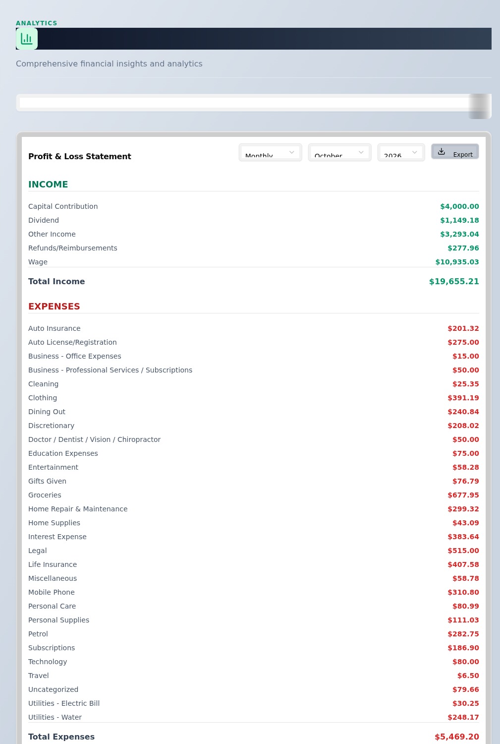
Task: Select the Subscriptions expense label
Action: (x=52, y=648)
